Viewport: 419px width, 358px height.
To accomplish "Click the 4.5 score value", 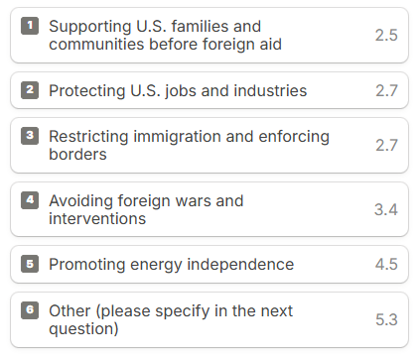I will pos(386,265).
